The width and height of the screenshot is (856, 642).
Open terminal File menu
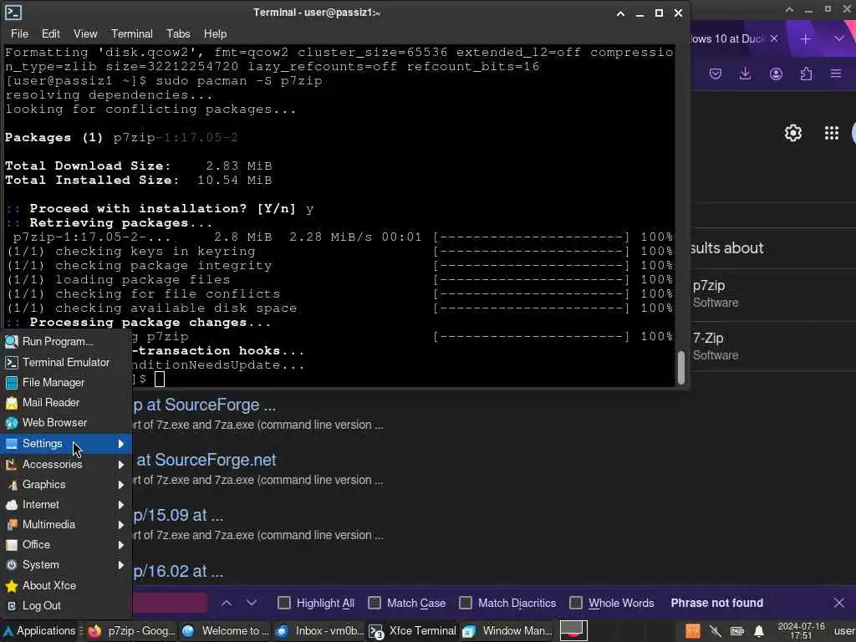coord(20,33)
